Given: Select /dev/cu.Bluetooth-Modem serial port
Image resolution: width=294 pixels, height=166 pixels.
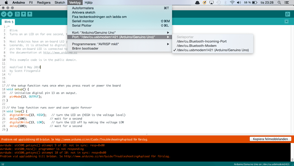Looking at the screenshot, I should point(213,46).
